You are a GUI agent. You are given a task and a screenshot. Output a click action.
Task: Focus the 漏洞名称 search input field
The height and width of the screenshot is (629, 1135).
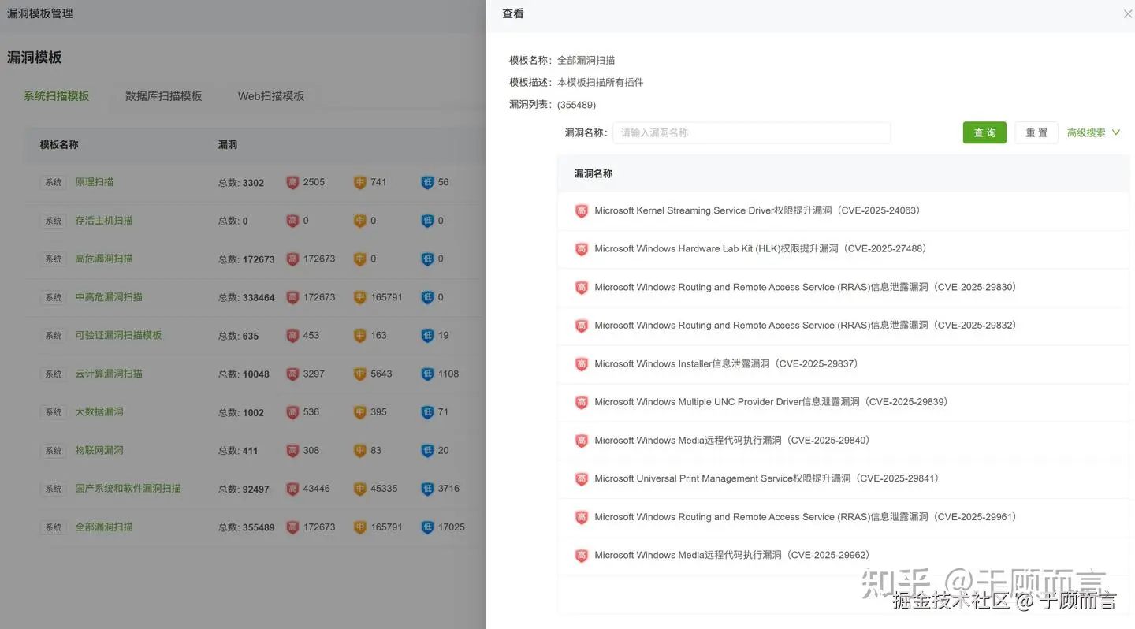coord(752,132)
